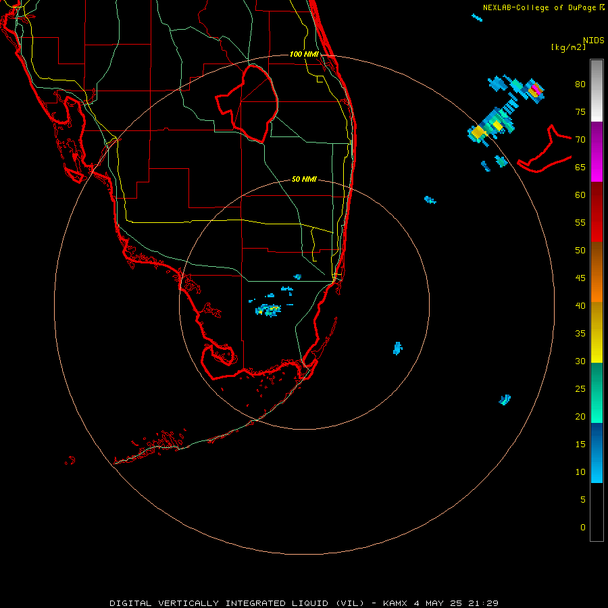Click the 0 value on the color scale
The width and height of the screenshot is (608, 608).
(x=583, y=528)
